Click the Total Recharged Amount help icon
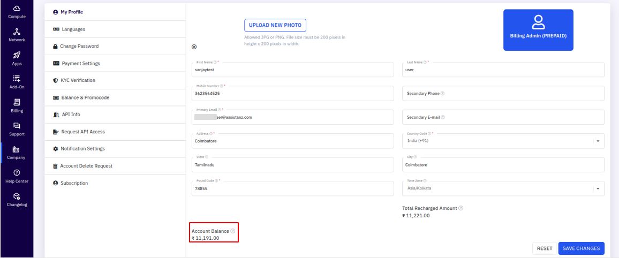The image size is (619, 258). (461, 208)
